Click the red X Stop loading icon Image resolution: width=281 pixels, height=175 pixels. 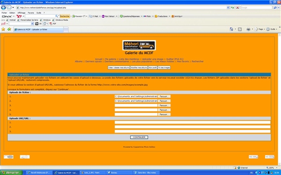tap(237, 7)
